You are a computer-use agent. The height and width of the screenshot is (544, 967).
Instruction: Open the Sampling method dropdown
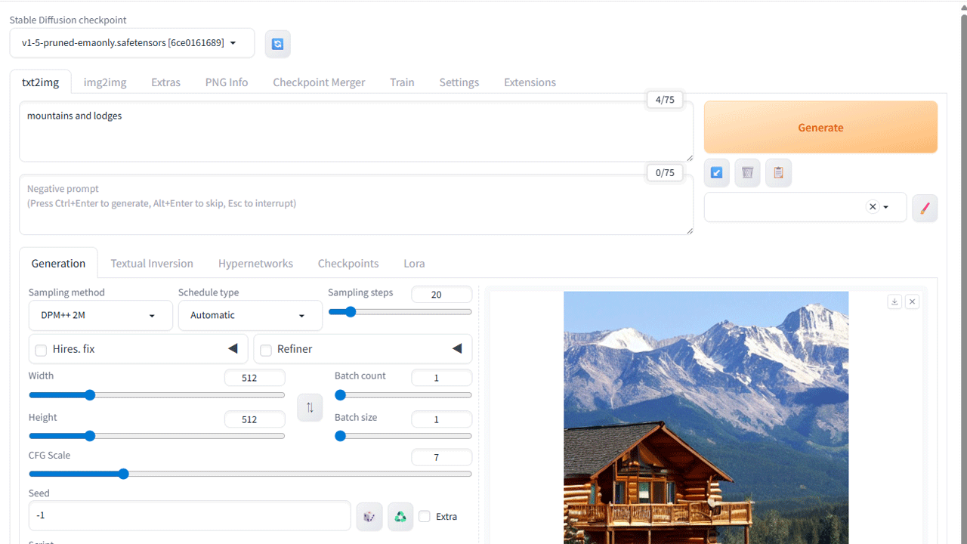tap(100, 316)
